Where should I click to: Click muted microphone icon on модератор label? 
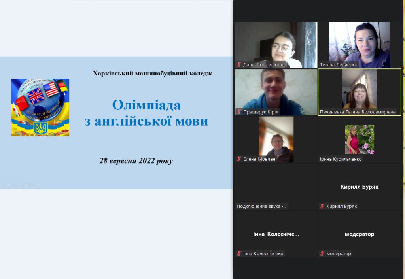click(322, 253)
